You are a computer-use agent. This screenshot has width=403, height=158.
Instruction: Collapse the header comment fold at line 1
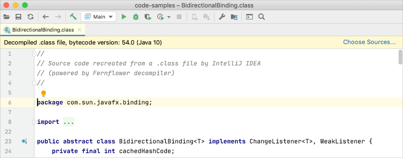34,54
